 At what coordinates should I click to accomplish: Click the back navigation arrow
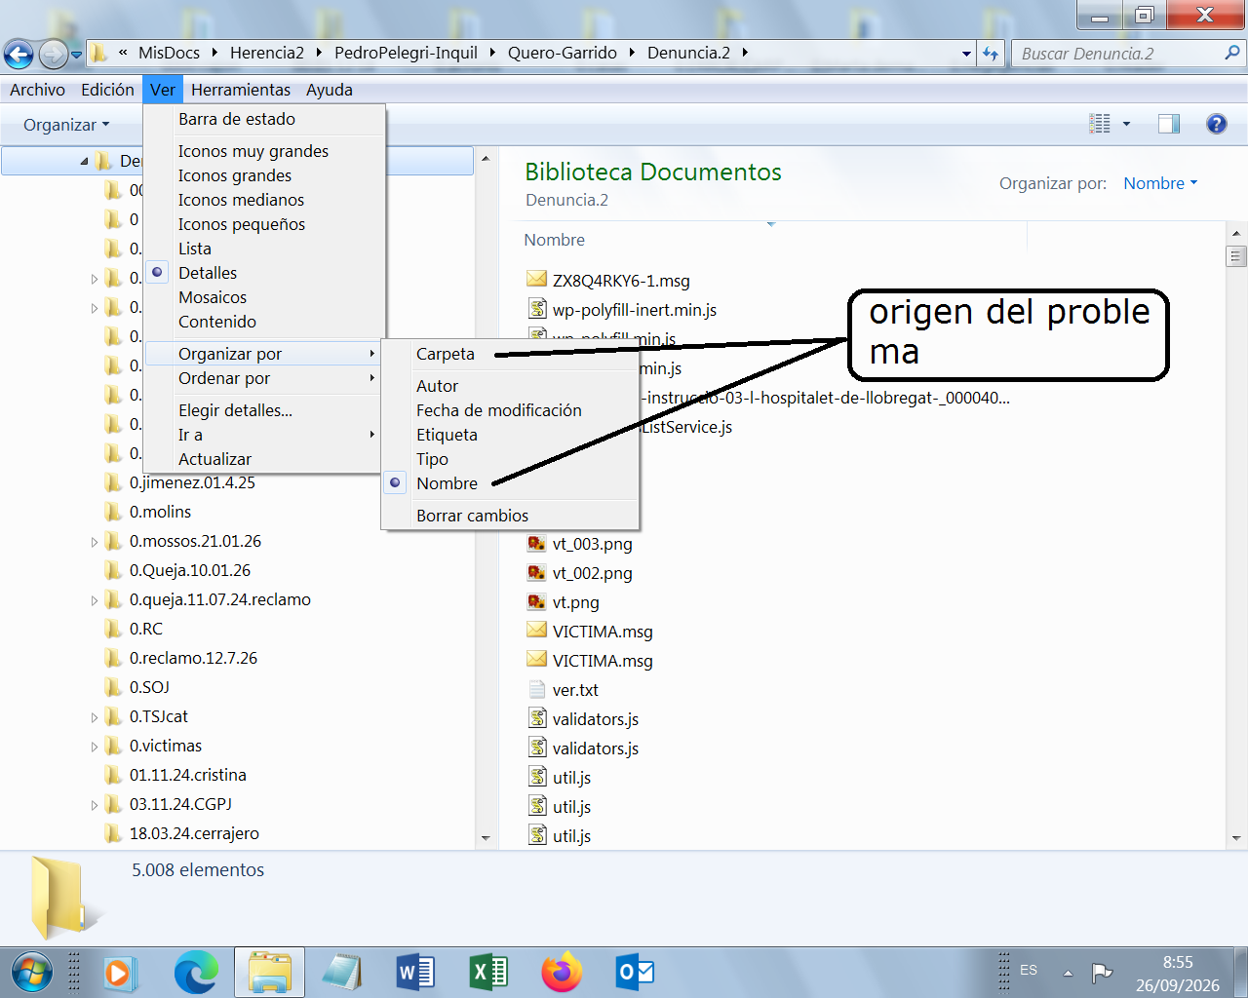pyautogui.click(x=19, y=54)
